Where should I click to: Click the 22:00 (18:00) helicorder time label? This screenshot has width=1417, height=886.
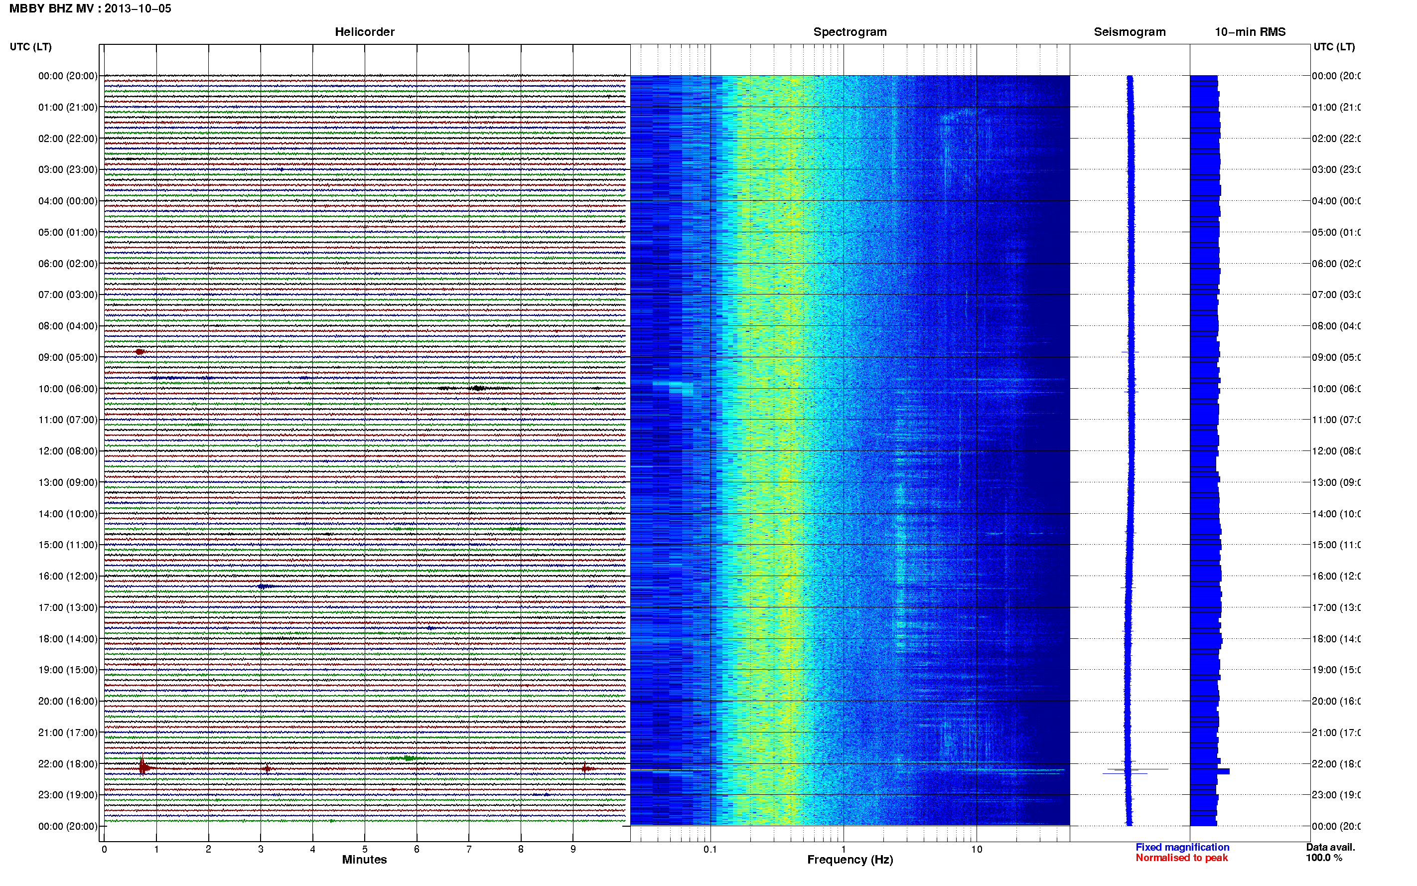coord(68,764)
